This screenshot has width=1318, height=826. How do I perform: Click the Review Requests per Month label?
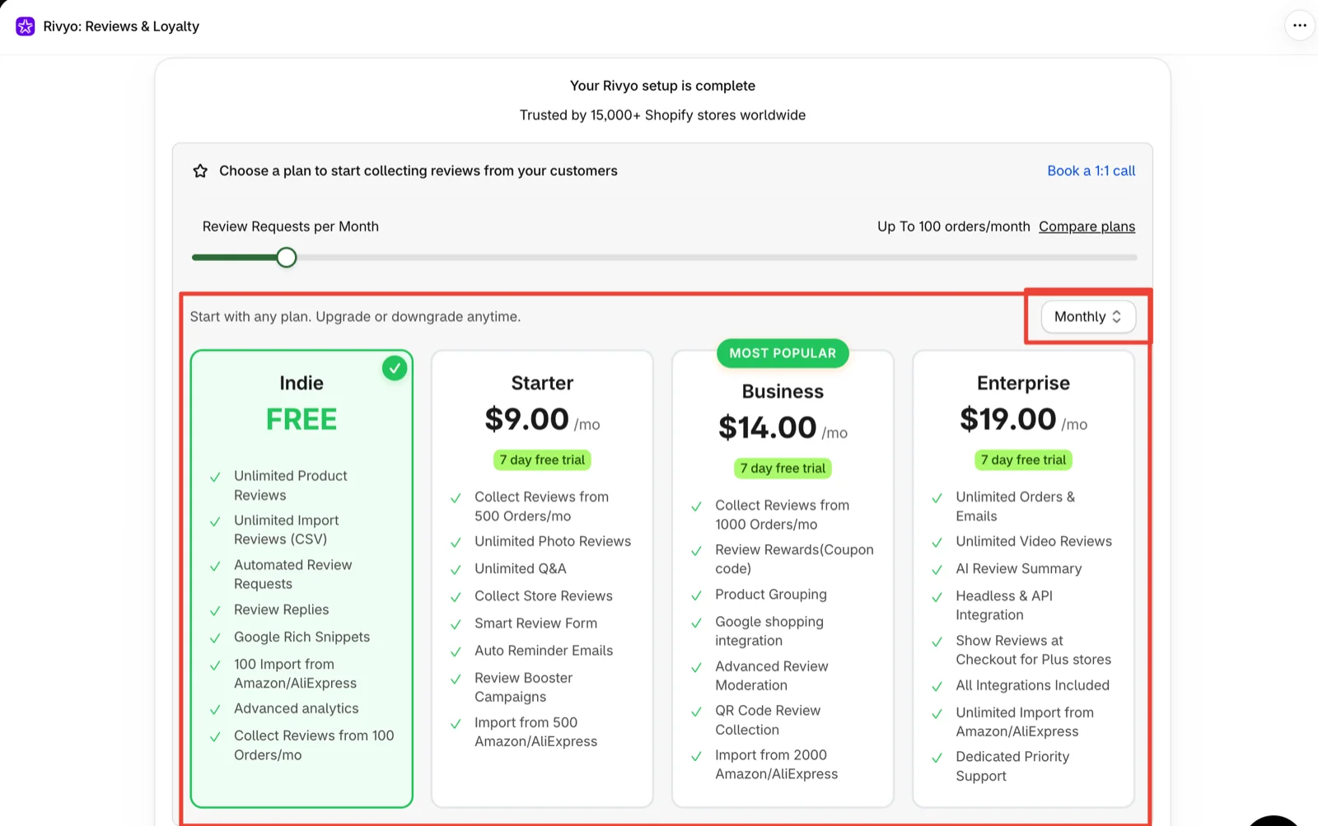[x=290, y=226]
